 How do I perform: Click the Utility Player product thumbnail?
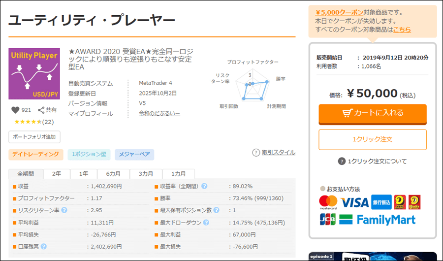[x=34, y=73]
